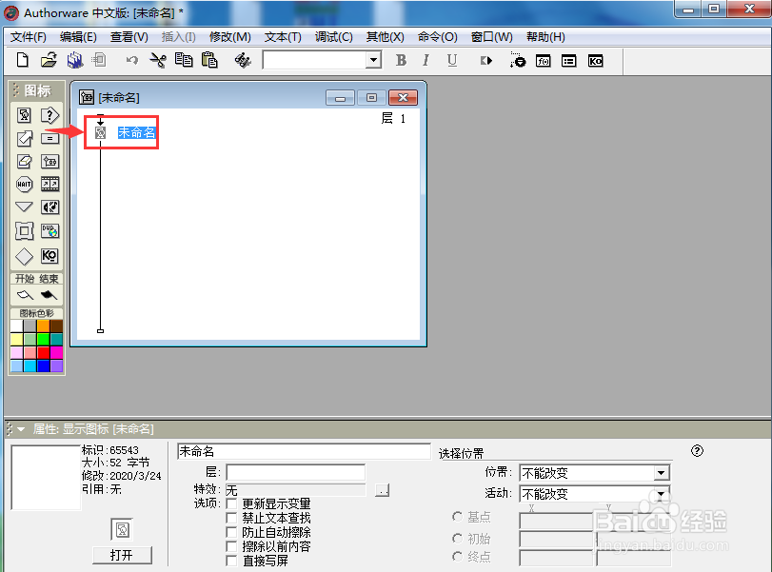Select the Calculation icon in palette
772x572 pixels.
(49, 138)
